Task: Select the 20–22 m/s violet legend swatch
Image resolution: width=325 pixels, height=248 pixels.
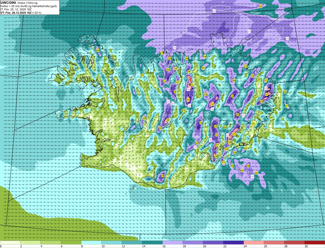Action: 213,243
